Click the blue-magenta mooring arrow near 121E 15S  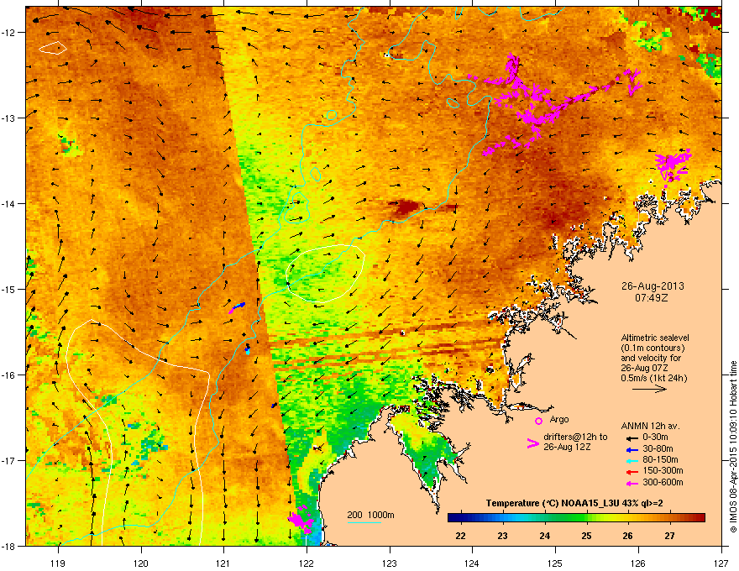(x=237, y=308)
